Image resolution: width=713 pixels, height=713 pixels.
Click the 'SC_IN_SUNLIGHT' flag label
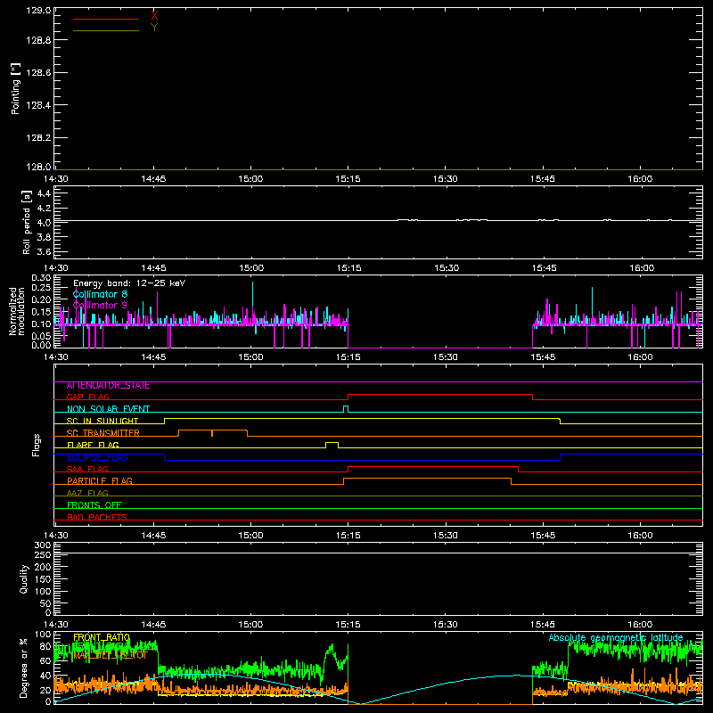(x=102, y=421)
